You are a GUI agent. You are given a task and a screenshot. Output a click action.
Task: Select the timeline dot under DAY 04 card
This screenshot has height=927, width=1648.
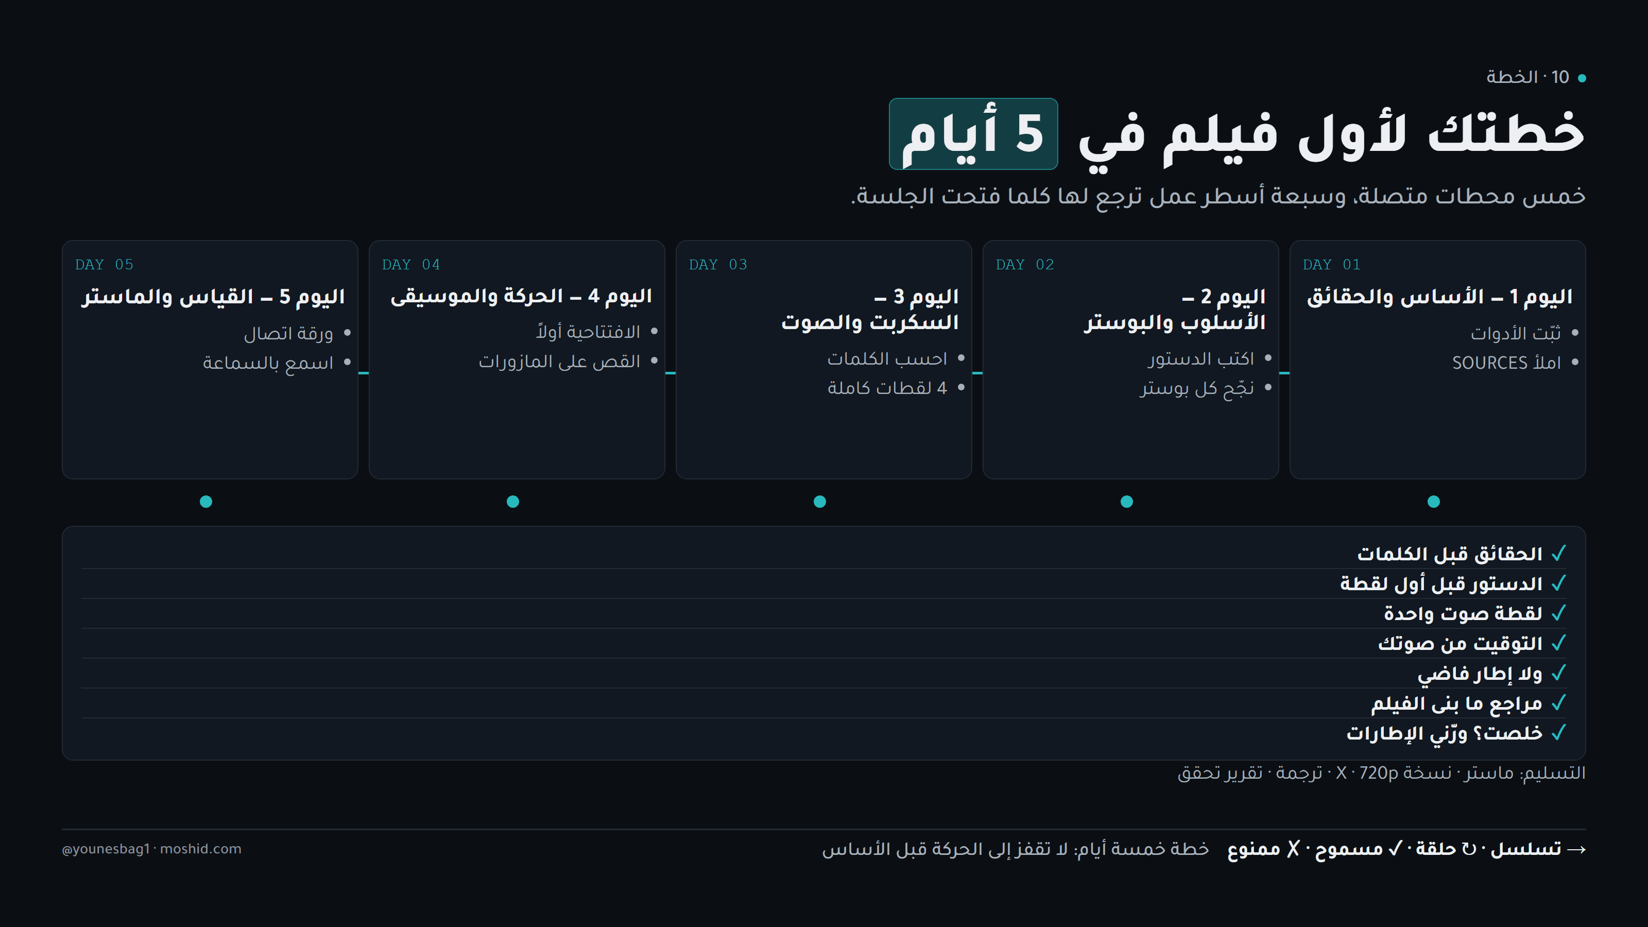coord(512,502)
